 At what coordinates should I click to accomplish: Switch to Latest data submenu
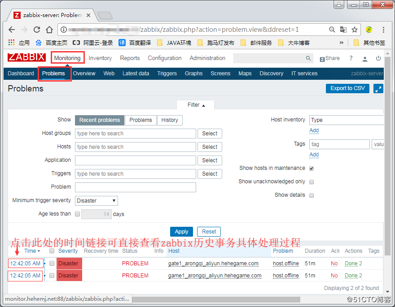pyautogui.click(x=136, y=74)
